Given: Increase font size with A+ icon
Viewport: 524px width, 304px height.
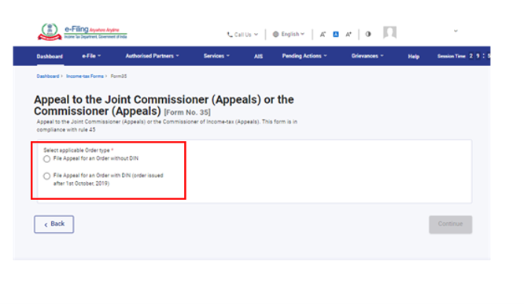Looking at the screenshot, I should pos(349,34).
